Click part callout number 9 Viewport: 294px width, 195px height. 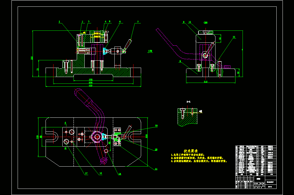pyautogui.click(x=184, y=22)
